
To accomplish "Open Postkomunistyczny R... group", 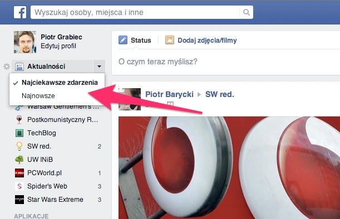I will (x=62, y=120).
